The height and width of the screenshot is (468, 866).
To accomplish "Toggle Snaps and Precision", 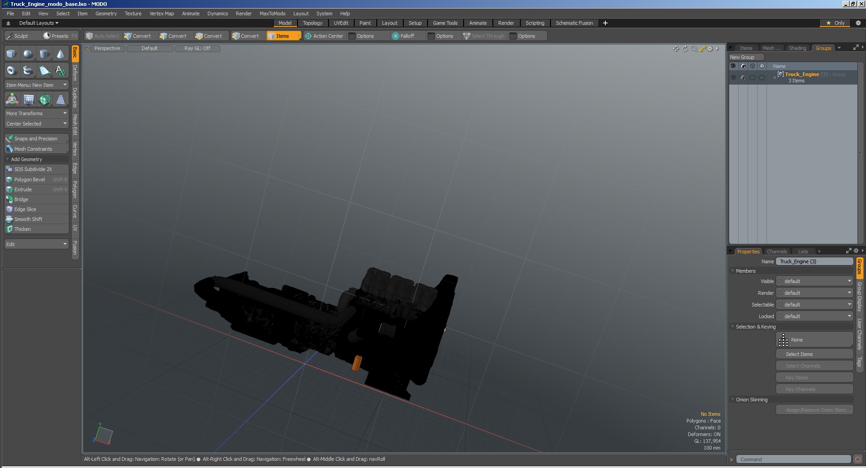I will tap(36, 139).
